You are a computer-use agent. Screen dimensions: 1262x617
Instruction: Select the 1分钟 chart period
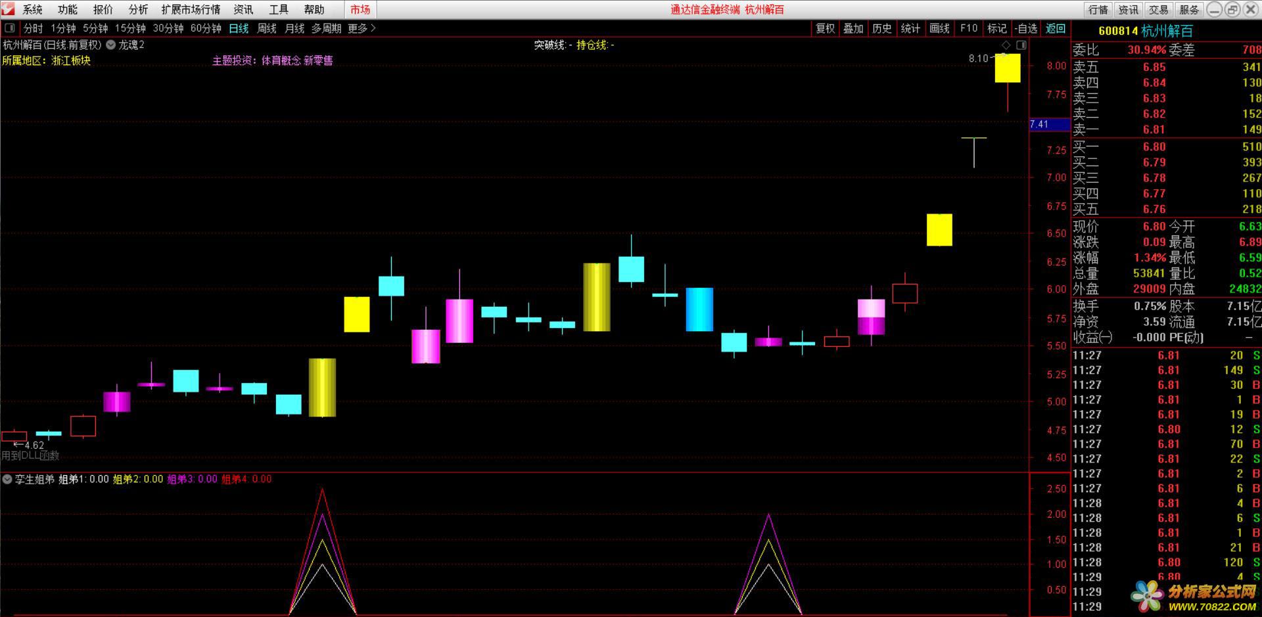click(x=63, y=28)
